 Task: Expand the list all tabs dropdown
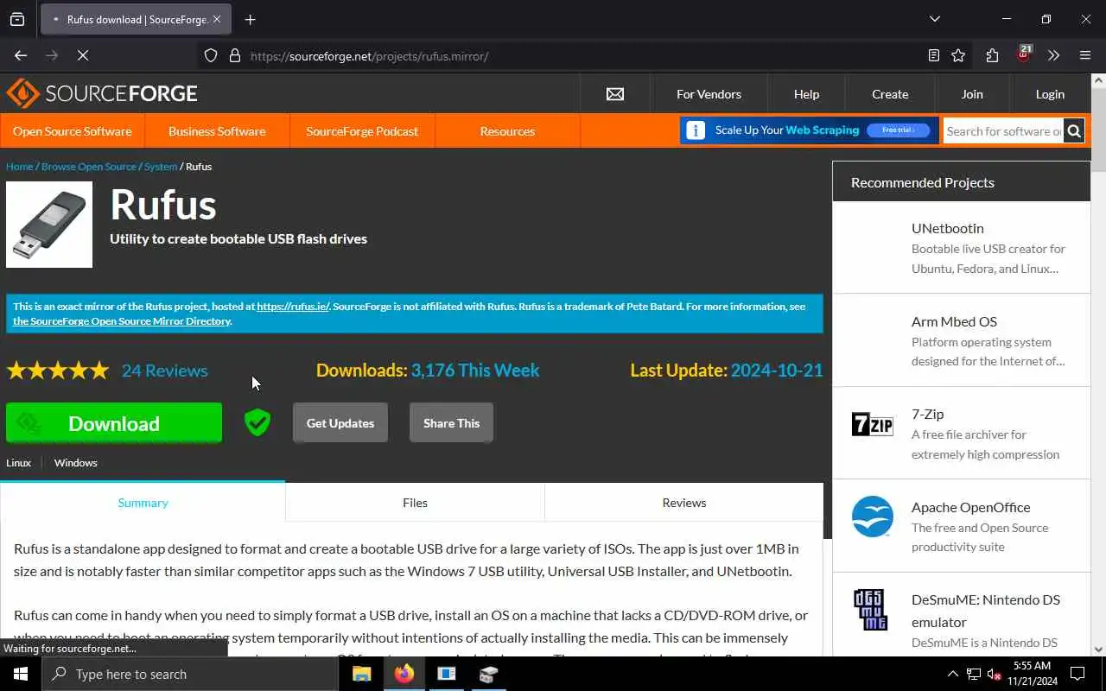(934, 19)
